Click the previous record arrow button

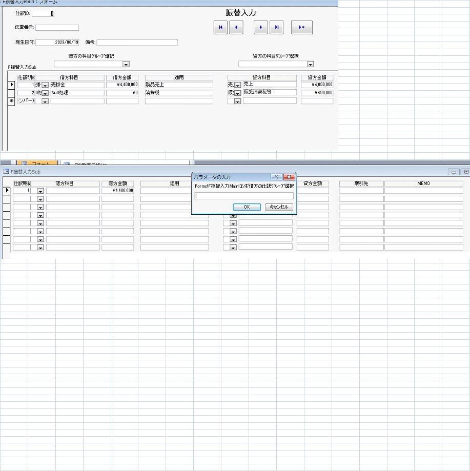click(236, 28)
